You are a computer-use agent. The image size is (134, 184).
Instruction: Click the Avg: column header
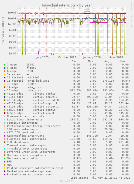click(108, 61)
